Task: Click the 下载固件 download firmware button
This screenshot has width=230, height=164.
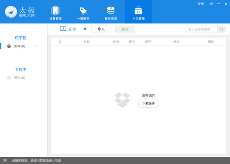Action: [148, 103]
